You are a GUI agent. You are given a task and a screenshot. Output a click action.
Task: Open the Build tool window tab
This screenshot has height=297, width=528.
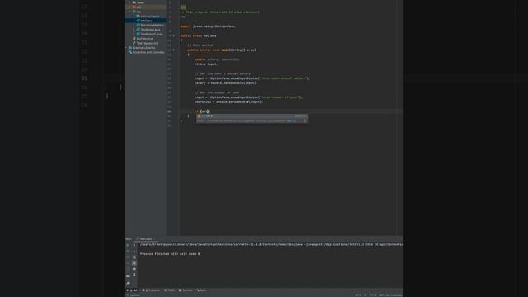pyautogui.click(x=201, y=290)
